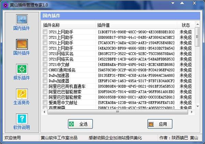
Task: Select the CNNIC通用域名 plugin name
Action: [x=62, y=70]
